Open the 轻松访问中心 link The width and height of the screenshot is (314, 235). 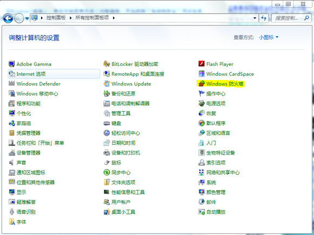click(126, 133)
